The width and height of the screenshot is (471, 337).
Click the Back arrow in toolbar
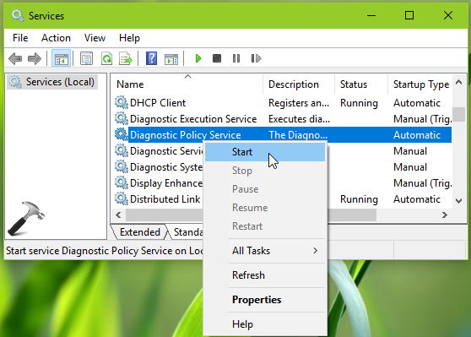[x=15, y=58]
